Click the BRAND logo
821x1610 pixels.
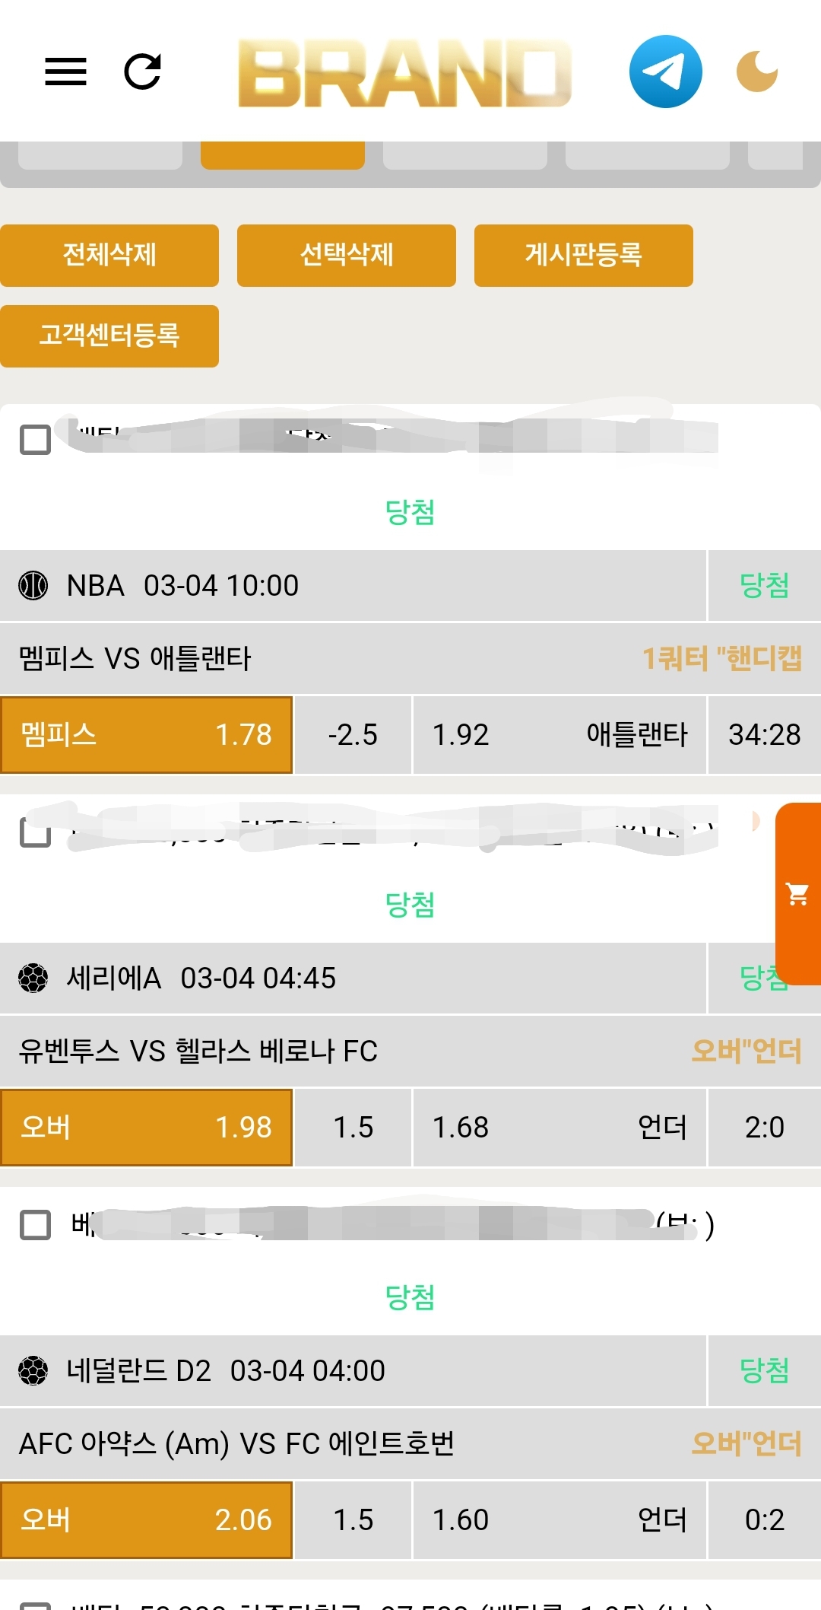tap(404, 73)
